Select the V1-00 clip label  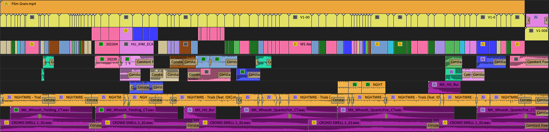[x=305, y=17]
